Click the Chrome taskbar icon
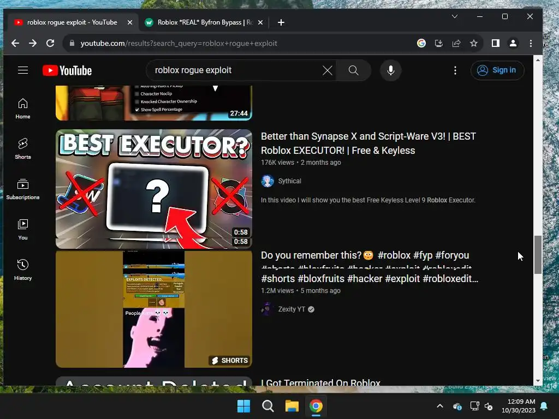The width and height of the screenshot is (559, 419). [316, 406]
